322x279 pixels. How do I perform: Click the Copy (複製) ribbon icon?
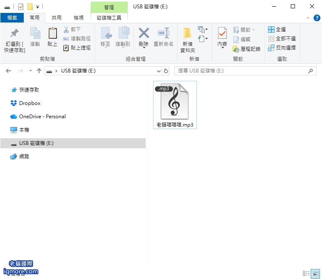[x=35, y=33]
